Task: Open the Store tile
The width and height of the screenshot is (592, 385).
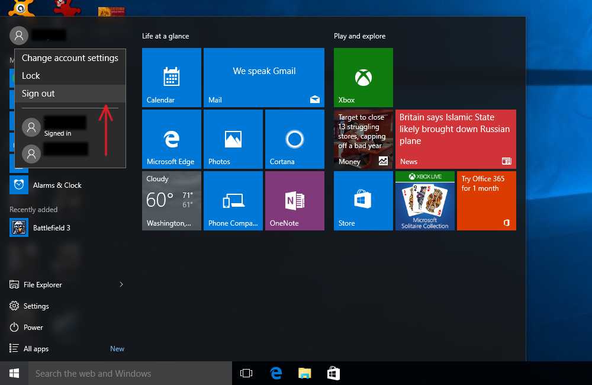Action: [363, 201]
